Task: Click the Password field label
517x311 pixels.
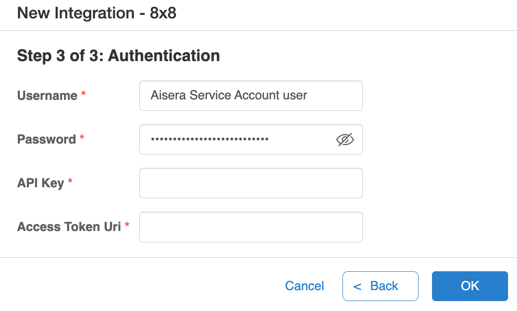Action: click(x=47, y=140)
